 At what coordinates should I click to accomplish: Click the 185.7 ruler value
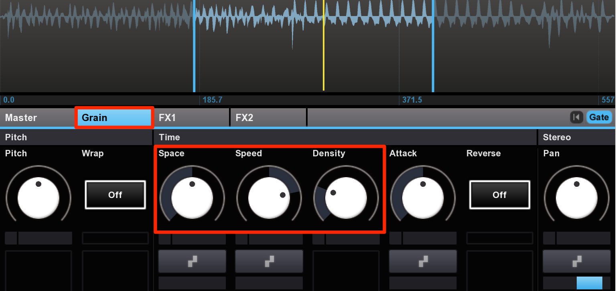coord(213,100)
